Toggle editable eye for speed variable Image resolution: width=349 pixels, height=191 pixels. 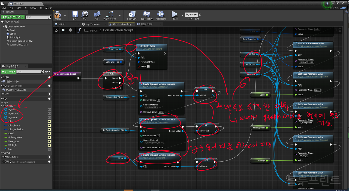[x=49, y=134]
